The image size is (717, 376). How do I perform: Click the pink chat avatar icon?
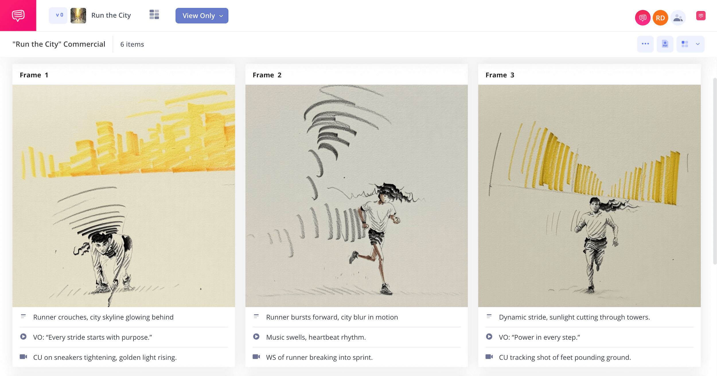642,18
